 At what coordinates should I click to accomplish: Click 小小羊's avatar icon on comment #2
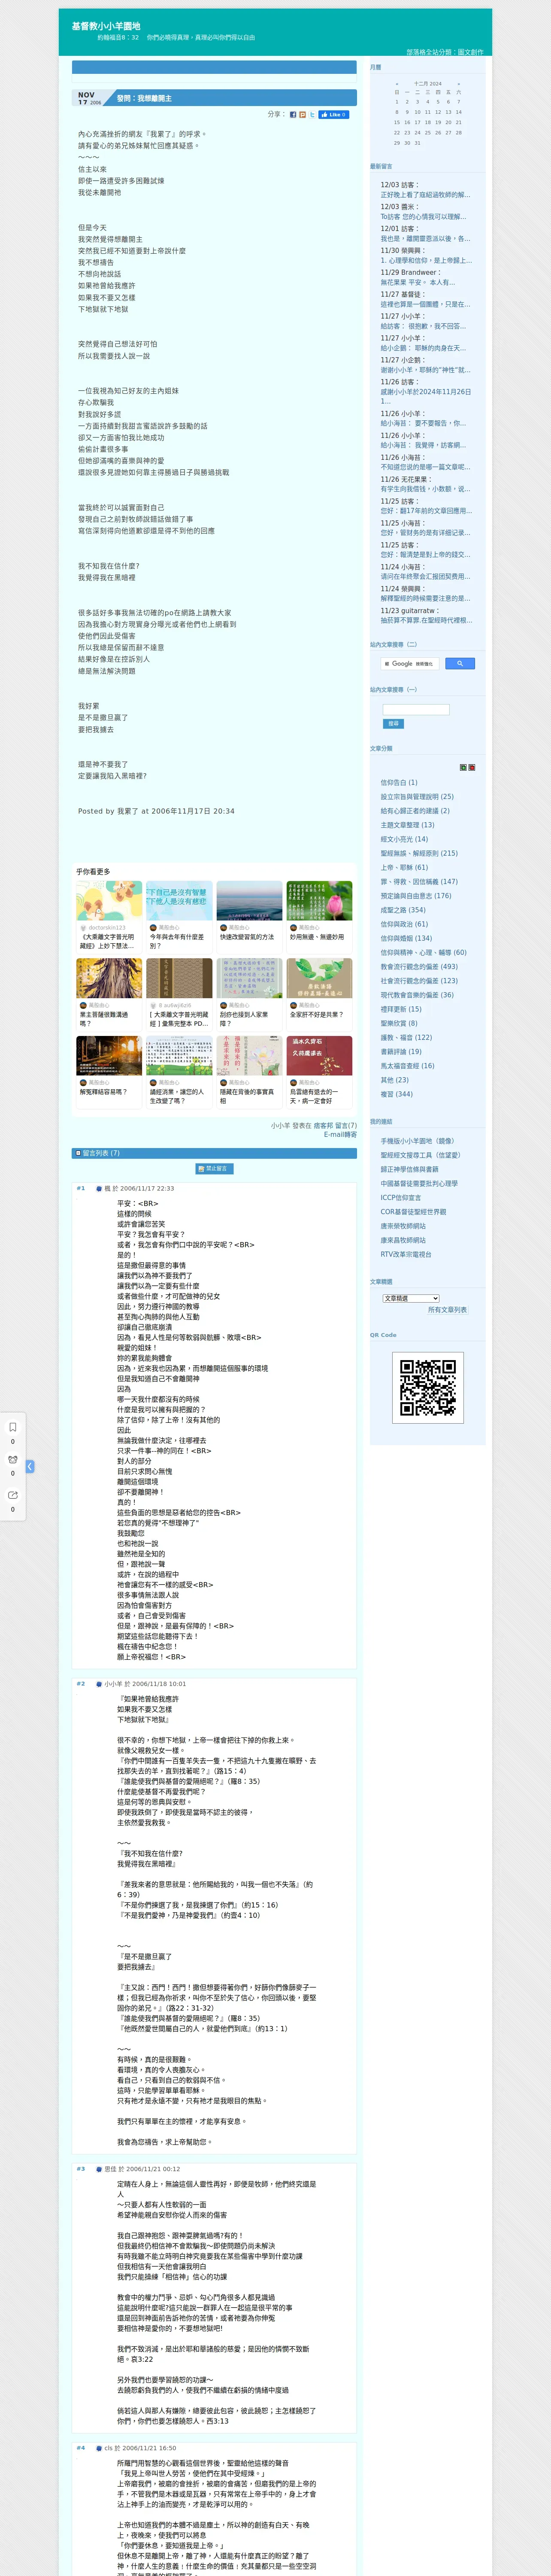(x=99, y=1684)
